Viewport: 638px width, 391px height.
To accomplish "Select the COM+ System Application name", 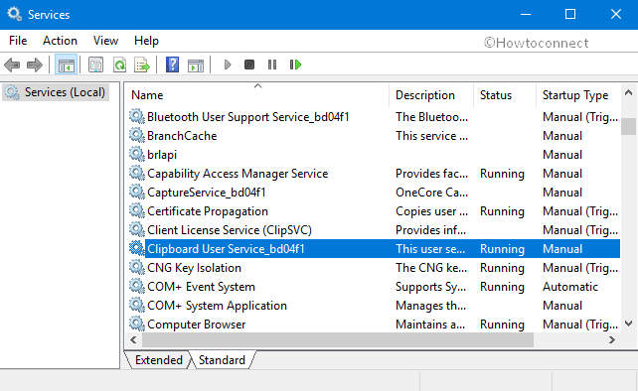I will pyautogui.click(x=217, y=306).
